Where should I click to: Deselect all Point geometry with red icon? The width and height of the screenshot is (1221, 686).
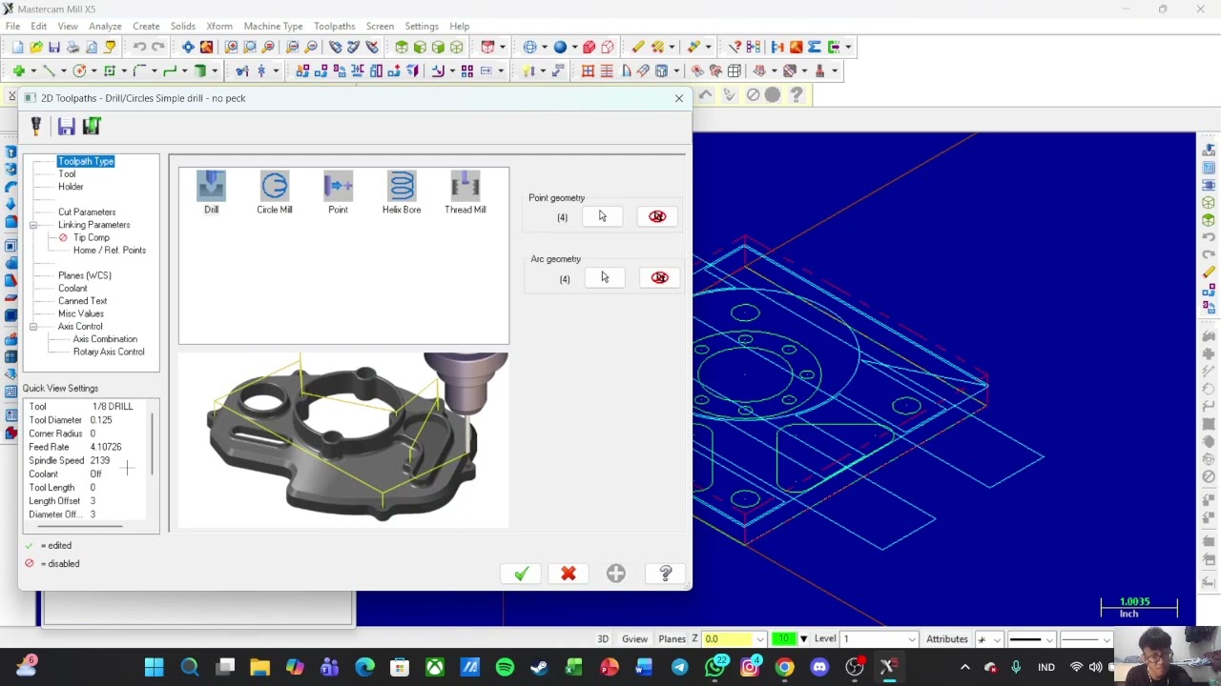(657, 216)
